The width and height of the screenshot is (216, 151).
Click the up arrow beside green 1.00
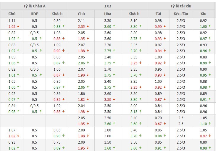pyautogui.click(x=210, y=26)
